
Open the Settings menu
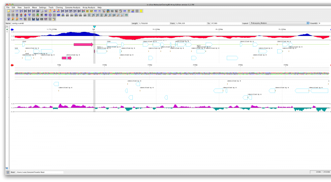click(43, 7)
